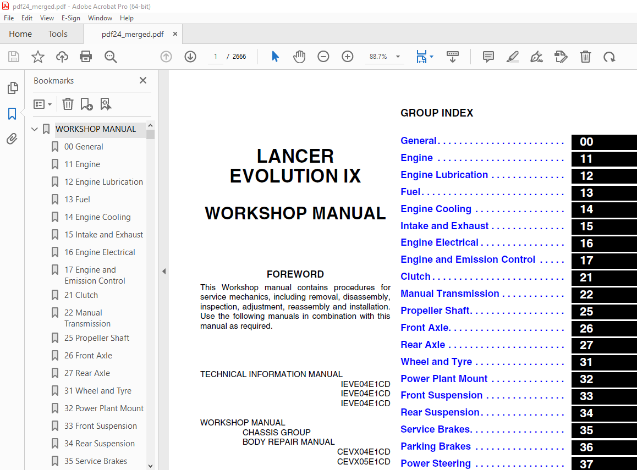Select the 00 General bookmark
Image resolution: width=637 pixels, height=470 pixels.
pyautogui.click(x=84, y=147)
